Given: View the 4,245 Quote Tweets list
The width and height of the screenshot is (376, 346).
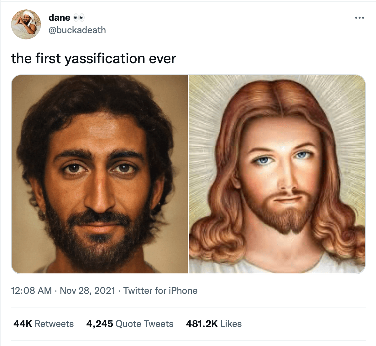Looking at the screenshot, I should (130, 324).
